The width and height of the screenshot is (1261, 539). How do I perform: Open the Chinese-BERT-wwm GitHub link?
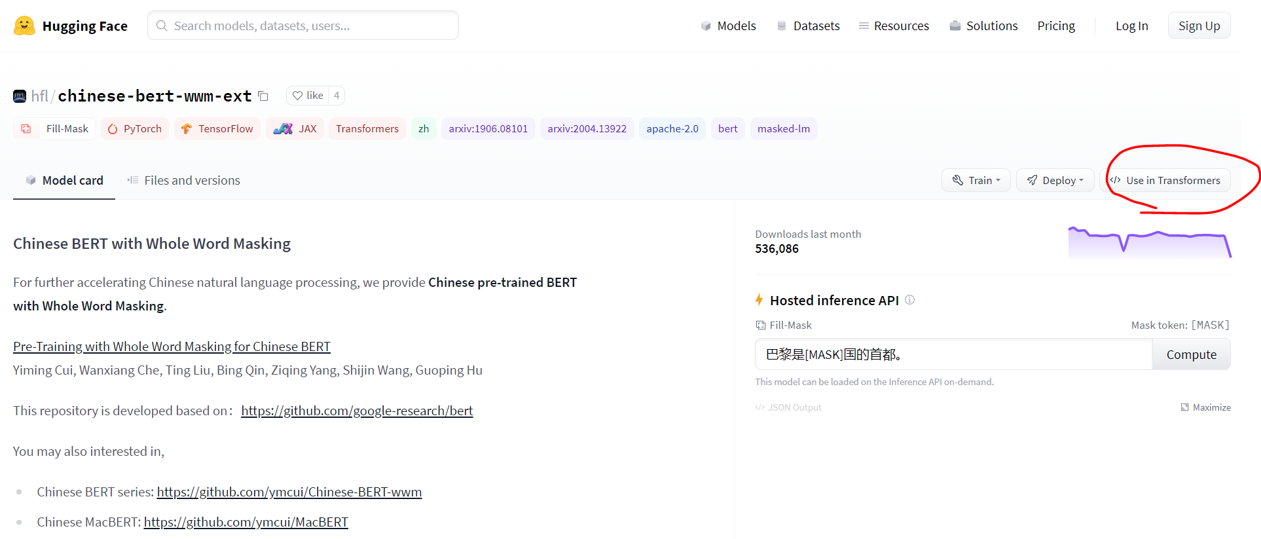click(x=289, y=492)
